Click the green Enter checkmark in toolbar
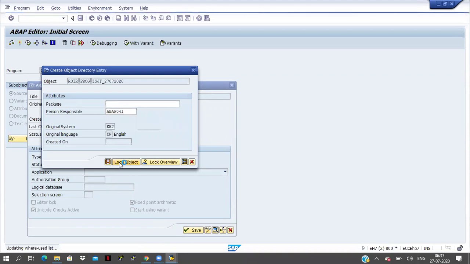The image size is (470, 264). 11,18
